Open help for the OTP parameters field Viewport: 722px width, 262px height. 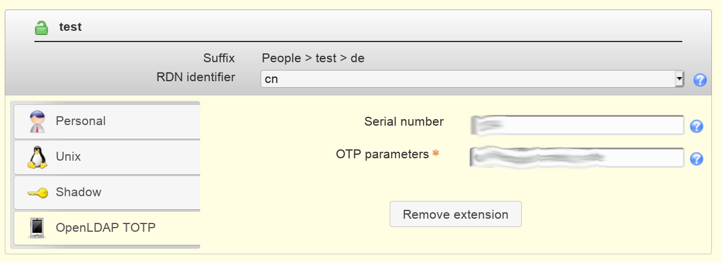pyautogui.click(x=697, y=158)
